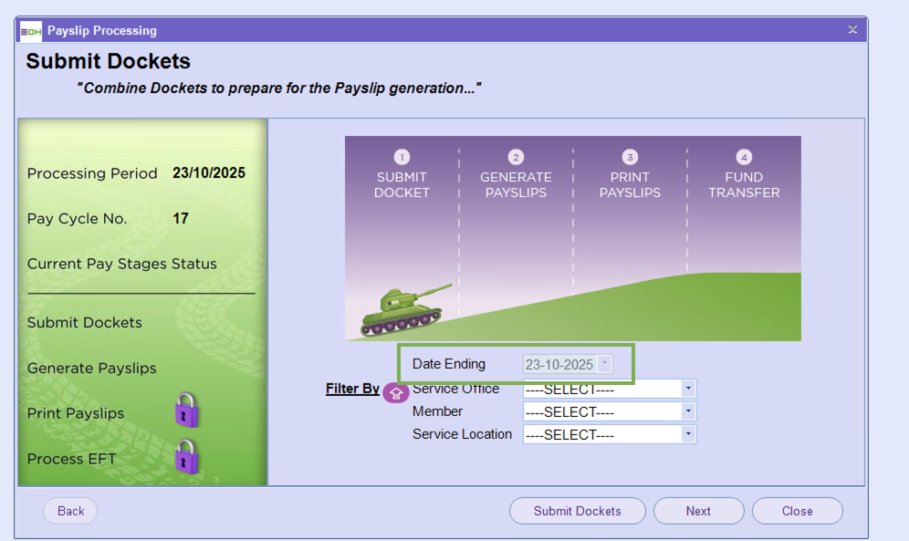Select Generate Payslips stage in left panel
The width and height of the screenshot is (909, 541).
click(92, 369)
